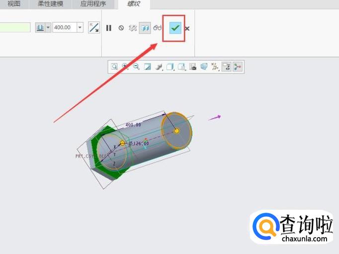Open the View Manager camera icon
339x254 pixels.
click(x=193, y=67)
